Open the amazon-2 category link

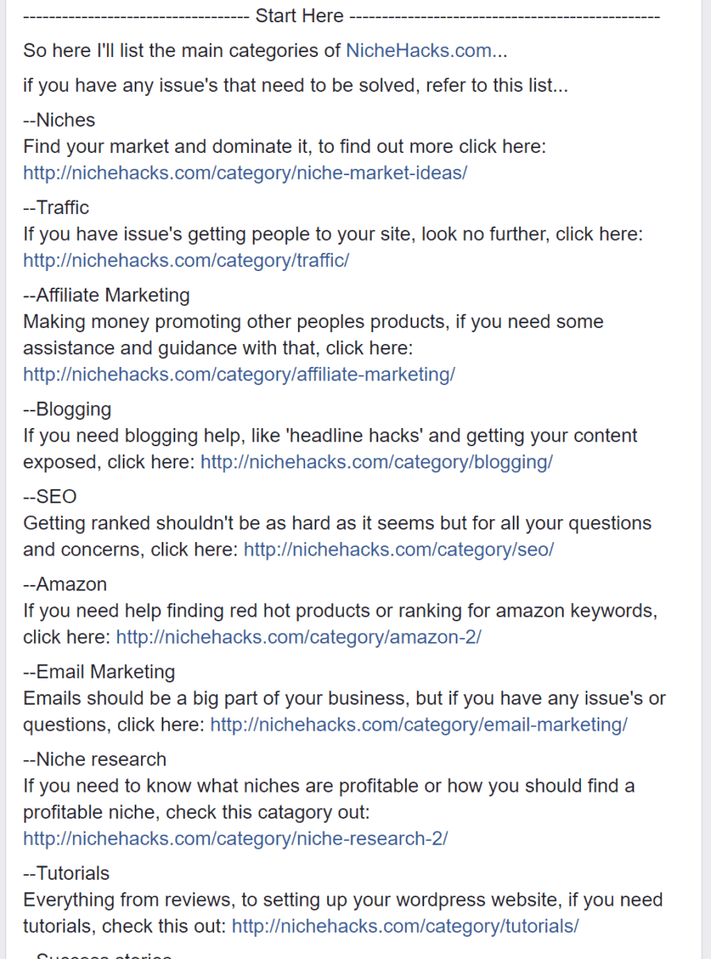298,637
